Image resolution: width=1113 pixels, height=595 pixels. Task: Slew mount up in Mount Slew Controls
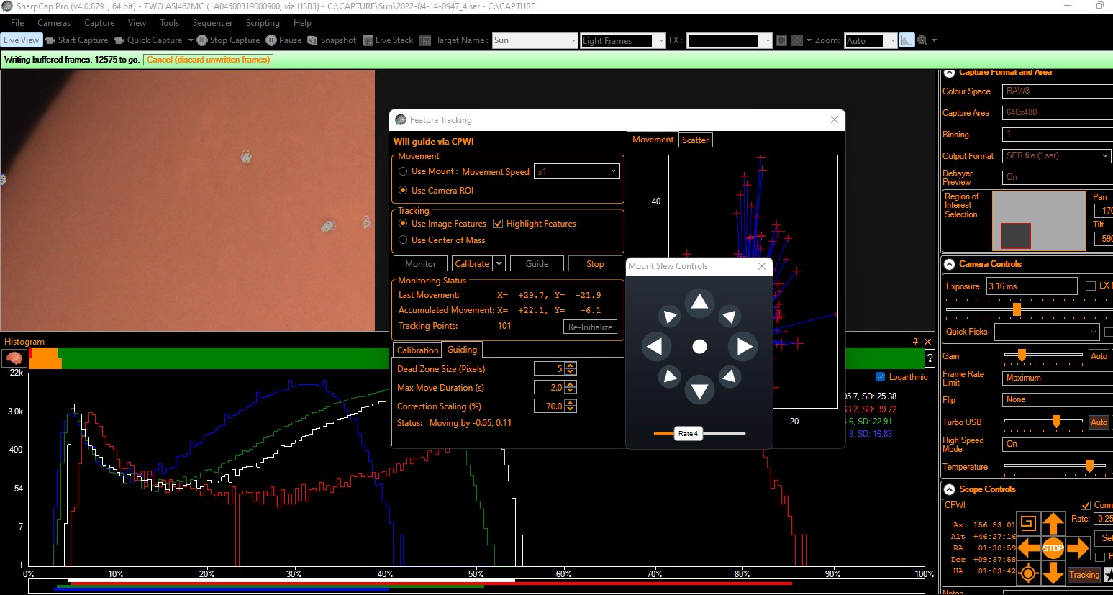click(699, 303)
